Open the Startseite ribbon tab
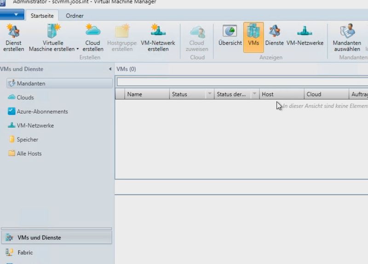The image size is (368, 264). (x=42, y=16)
